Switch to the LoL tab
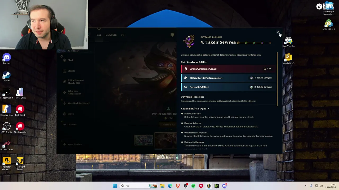This screenshot has height=190, width=339. [99, 35]
